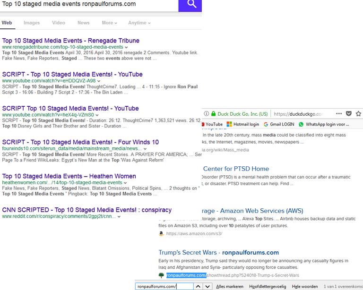The image size is (363, 290).
Task: Open Top 10 Staged Media Events - Renegade Tribune
Action: [x=70, y=41]
